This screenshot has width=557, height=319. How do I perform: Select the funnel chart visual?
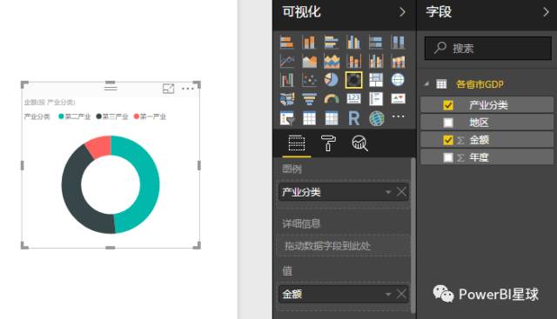pos(309,99)
